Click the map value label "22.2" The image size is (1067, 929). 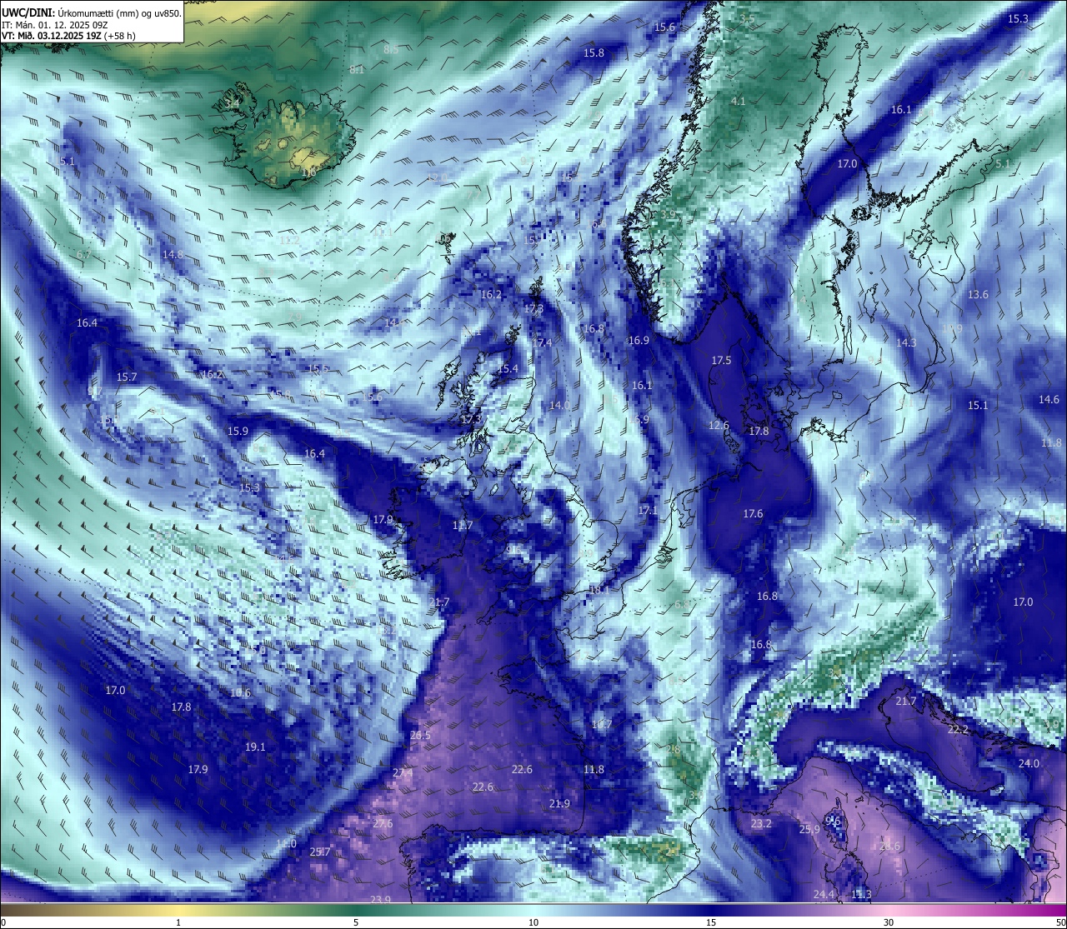pos(959,729)
